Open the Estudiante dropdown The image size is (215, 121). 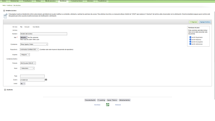(34, 44)
